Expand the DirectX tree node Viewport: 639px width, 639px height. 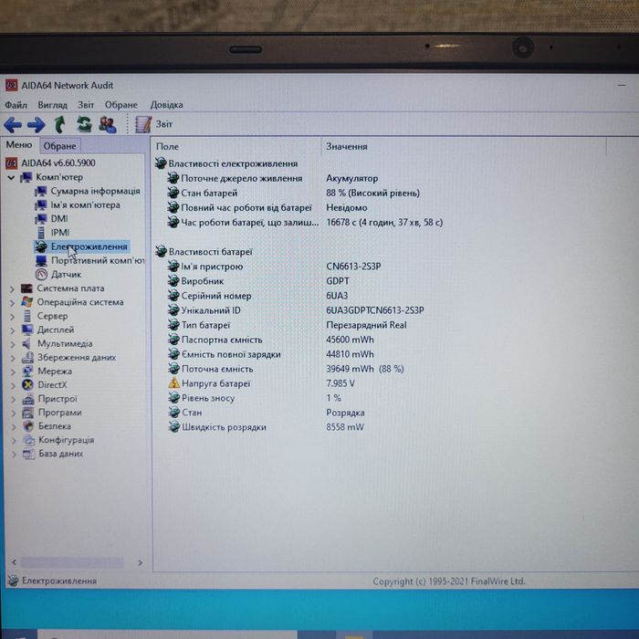[x=13, y=385]
